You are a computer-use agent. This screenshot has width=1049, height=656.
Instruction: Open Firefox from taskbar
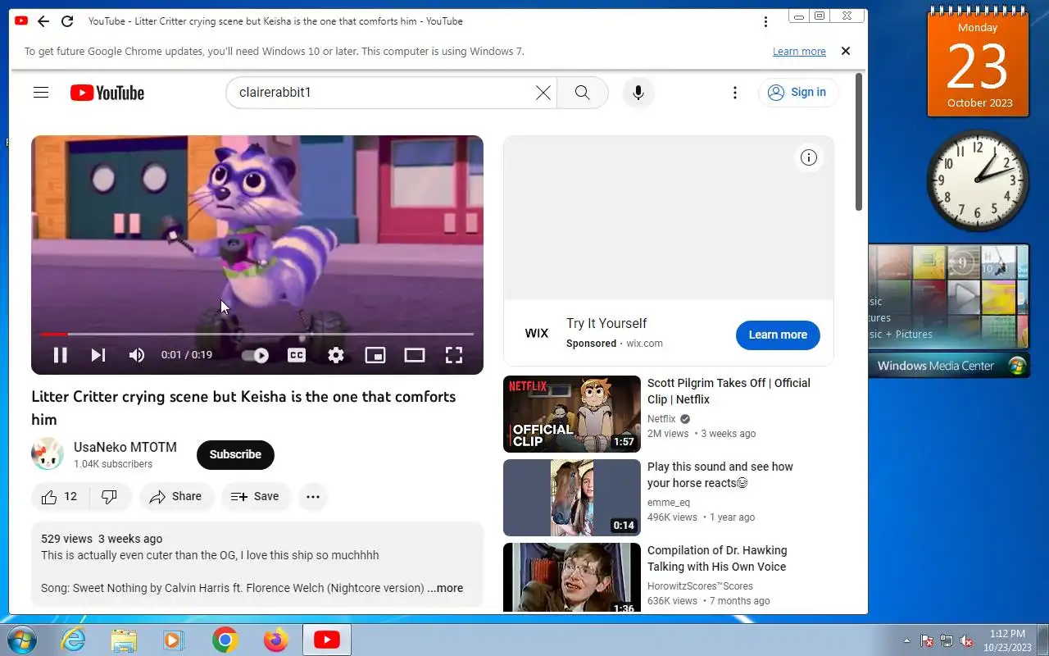tap(275, 640)
